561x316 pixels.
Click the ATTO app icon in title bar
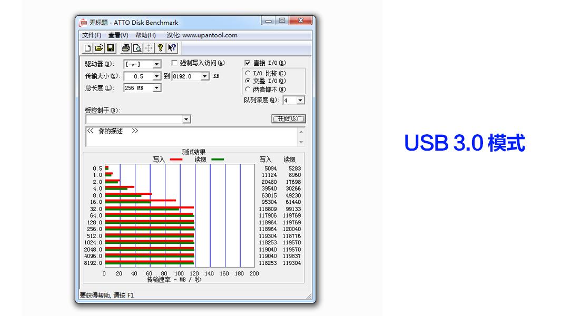click(x=83, y=23)
